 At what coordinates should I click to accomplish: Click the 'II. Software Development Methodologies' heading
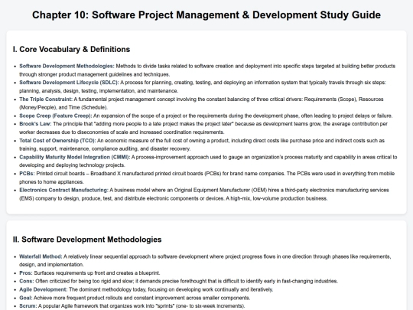(87, 240)
